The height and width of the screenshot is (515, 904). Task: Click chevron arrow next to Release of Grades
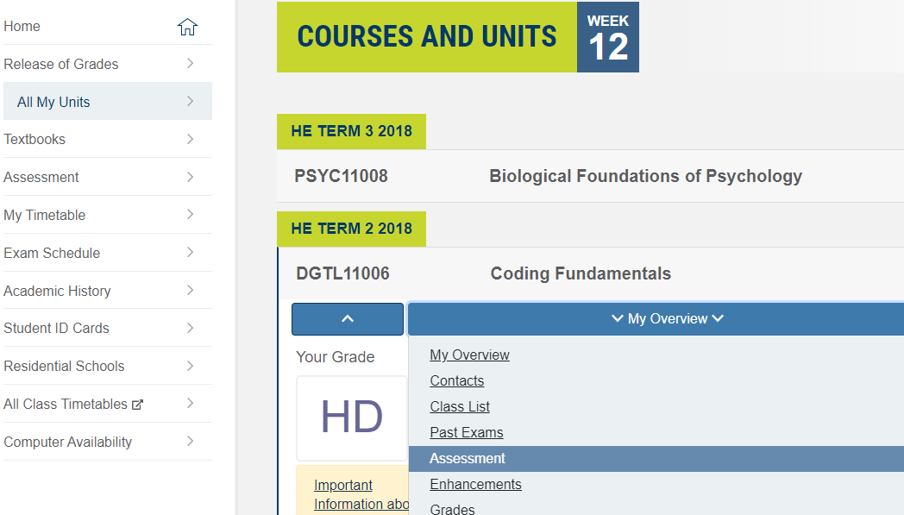tap(190, 64)
